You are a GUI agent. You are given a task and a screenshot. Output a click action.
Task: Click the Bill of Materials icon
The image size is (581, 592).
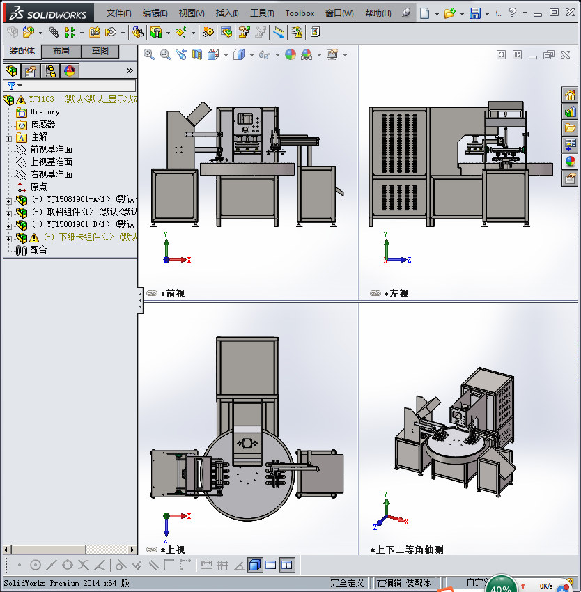pos(226,33)
